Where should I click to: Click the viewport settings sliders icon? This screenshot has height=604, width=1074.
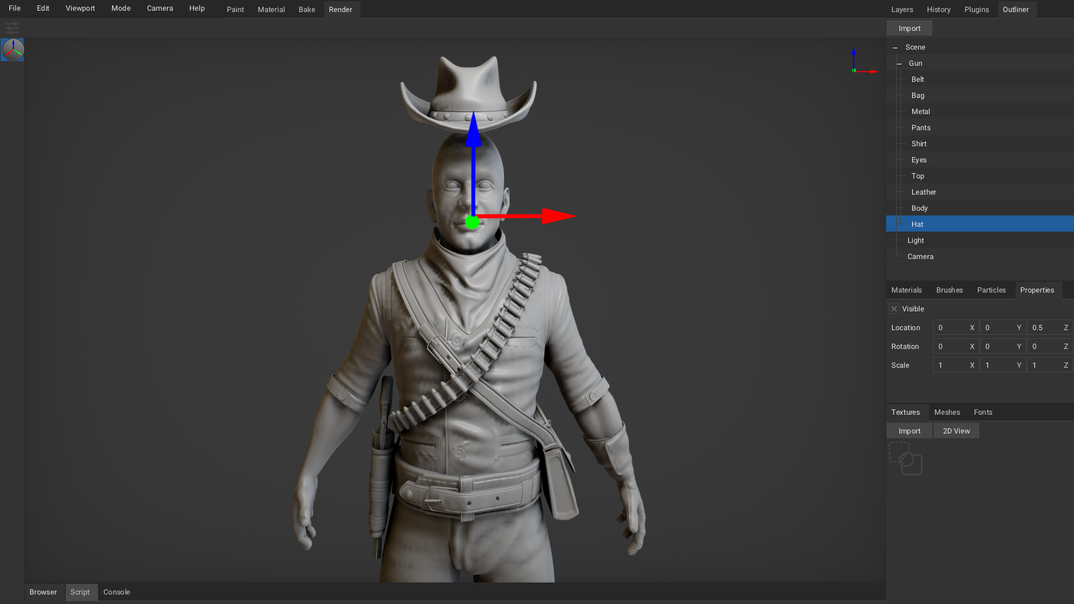click(x=12, y=28)
